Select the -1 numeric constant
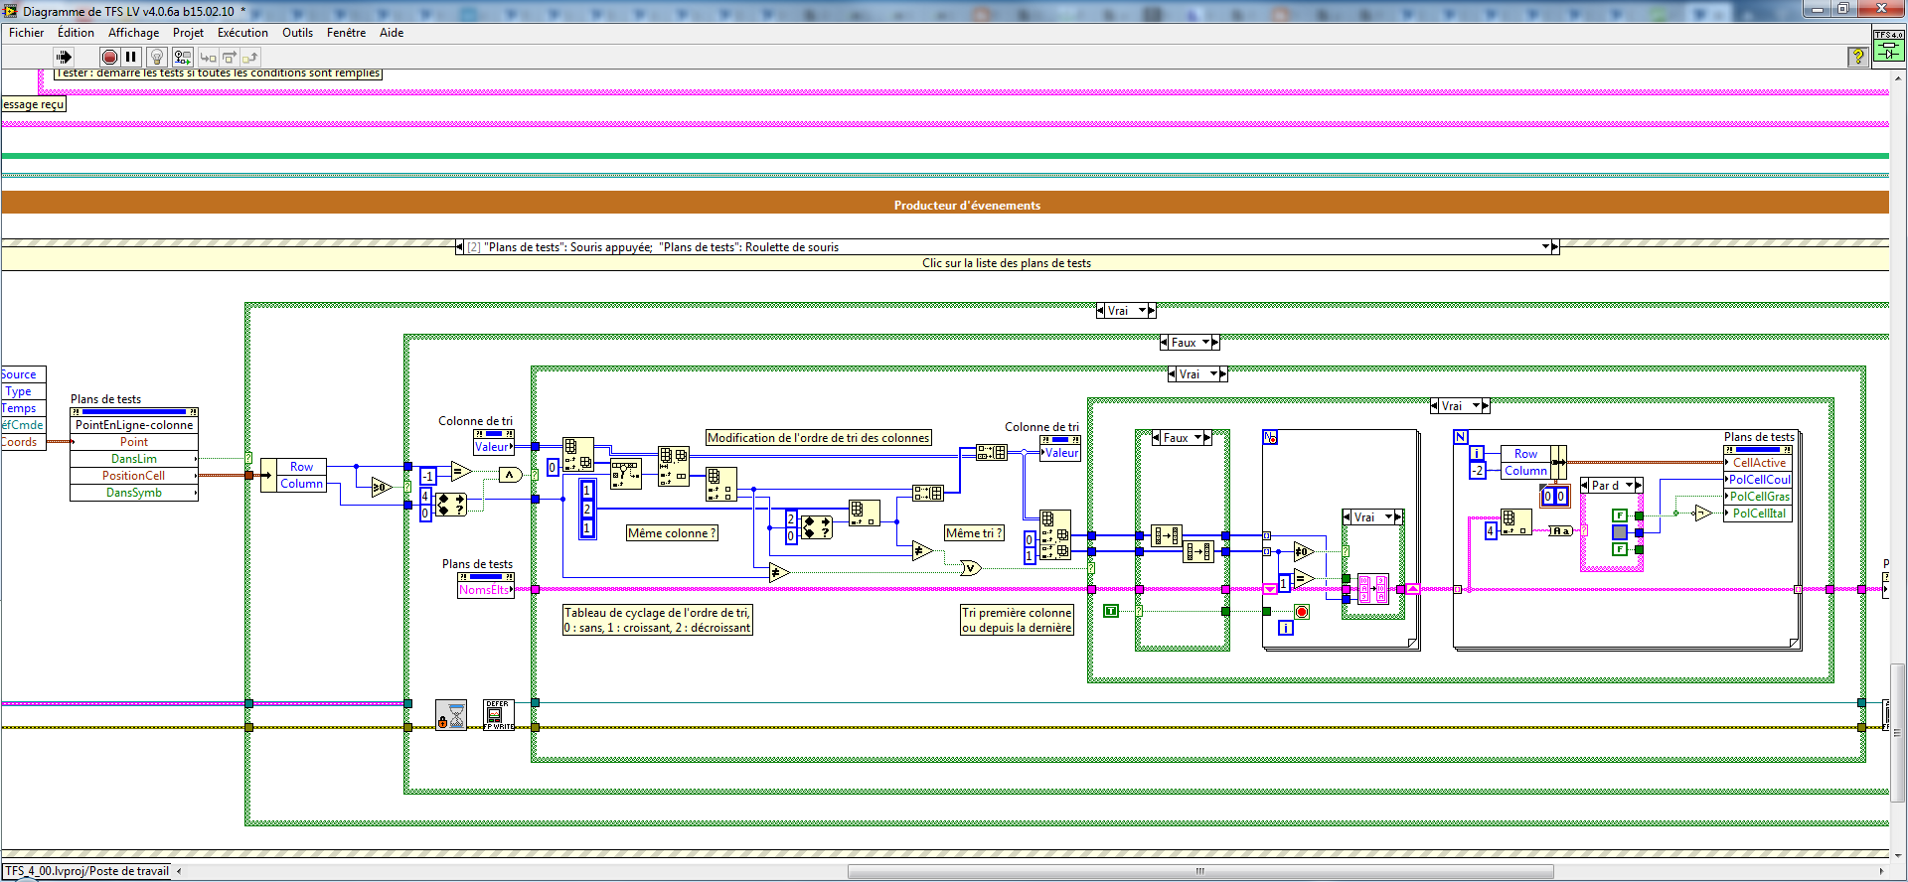The width and height of the screenshot is (1908, 882). (x=427, y=476)
